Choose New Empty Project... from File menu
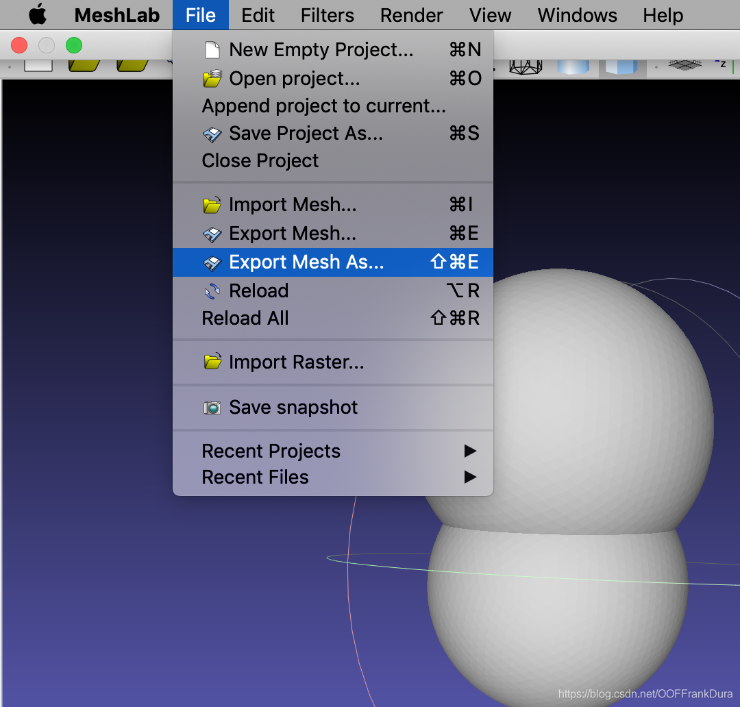Image resolution: width=740 pixels, height=707 pixels. point(333,49)
